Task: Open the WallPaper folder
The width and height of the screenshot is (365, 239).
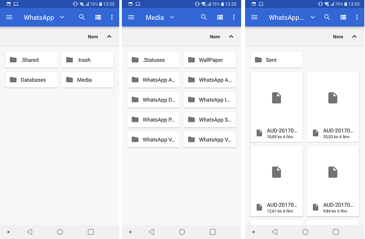Action: pos(210,60)
